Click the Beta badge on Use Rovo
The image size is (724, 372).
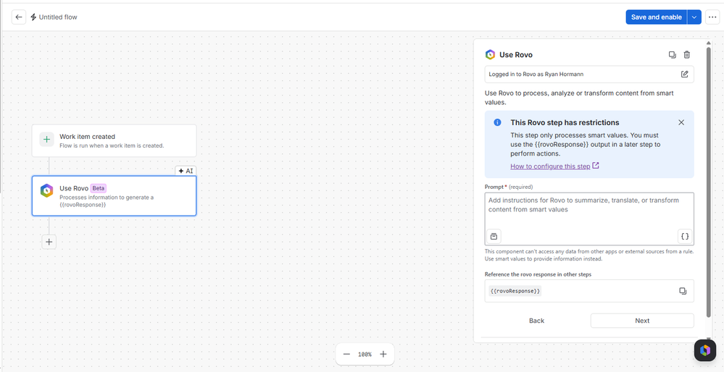tap(99, 188)
